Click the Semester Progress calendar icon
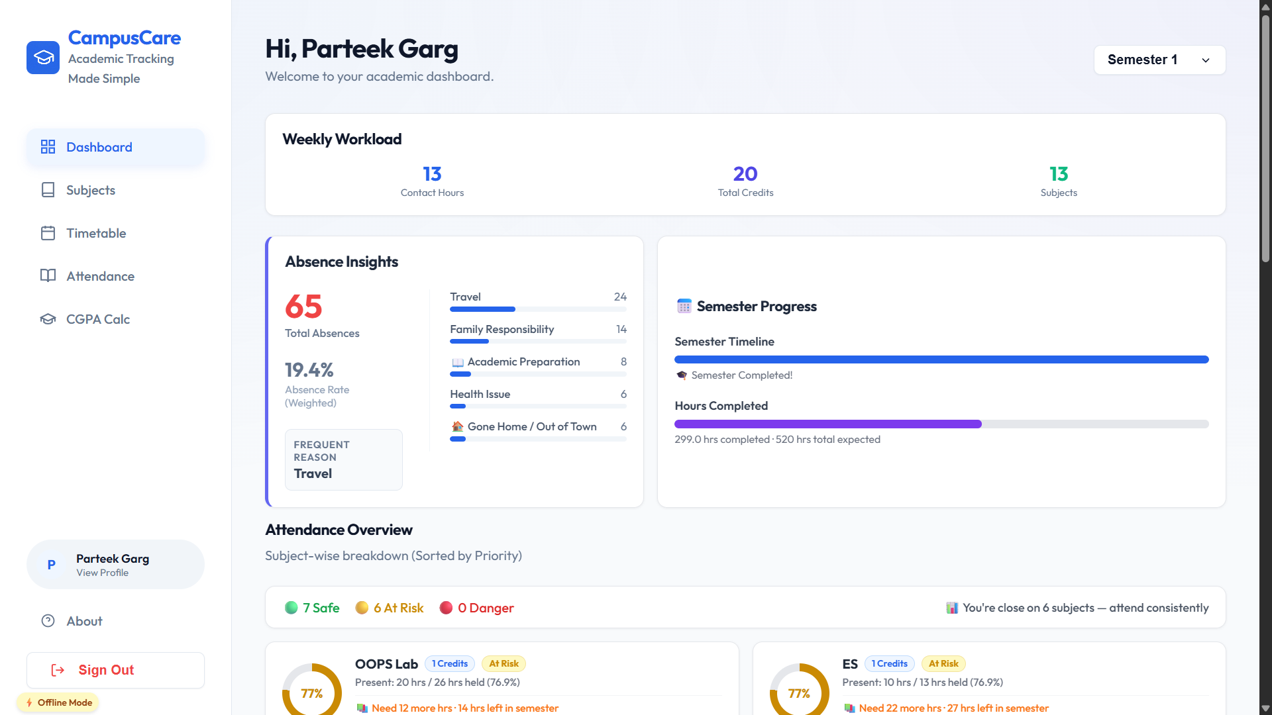Viewport: 1272px width, 715px height. pos(684,306)
